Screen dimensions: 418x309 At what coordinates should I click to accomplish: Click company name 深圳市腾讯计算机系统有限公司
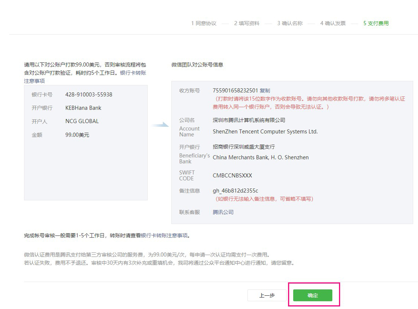[x=249, y=120]
